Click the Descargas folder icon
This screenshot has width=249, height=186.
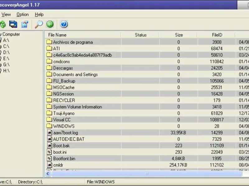[x=49, y=68]
